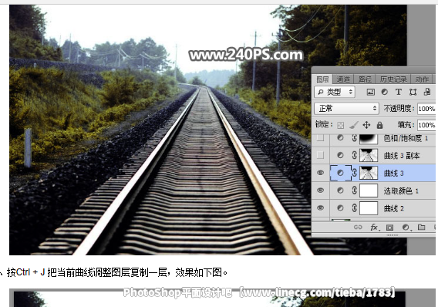Click the 填充 label

click(x=406, y=125)
